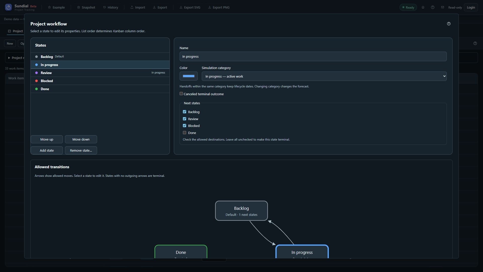Click the Login button
The height and width of the screenshot is (272, 483).
point(471,7)
